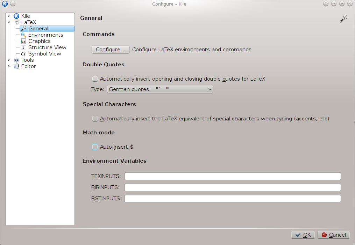Close the Configure – Kile window

click(x=350, y=4)
